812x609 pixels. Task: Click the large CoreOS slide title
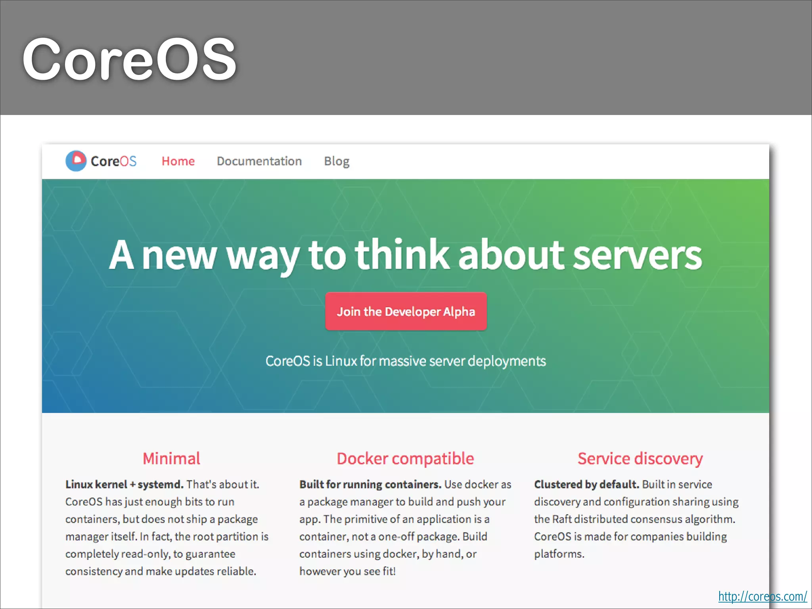tap(129, 59)
